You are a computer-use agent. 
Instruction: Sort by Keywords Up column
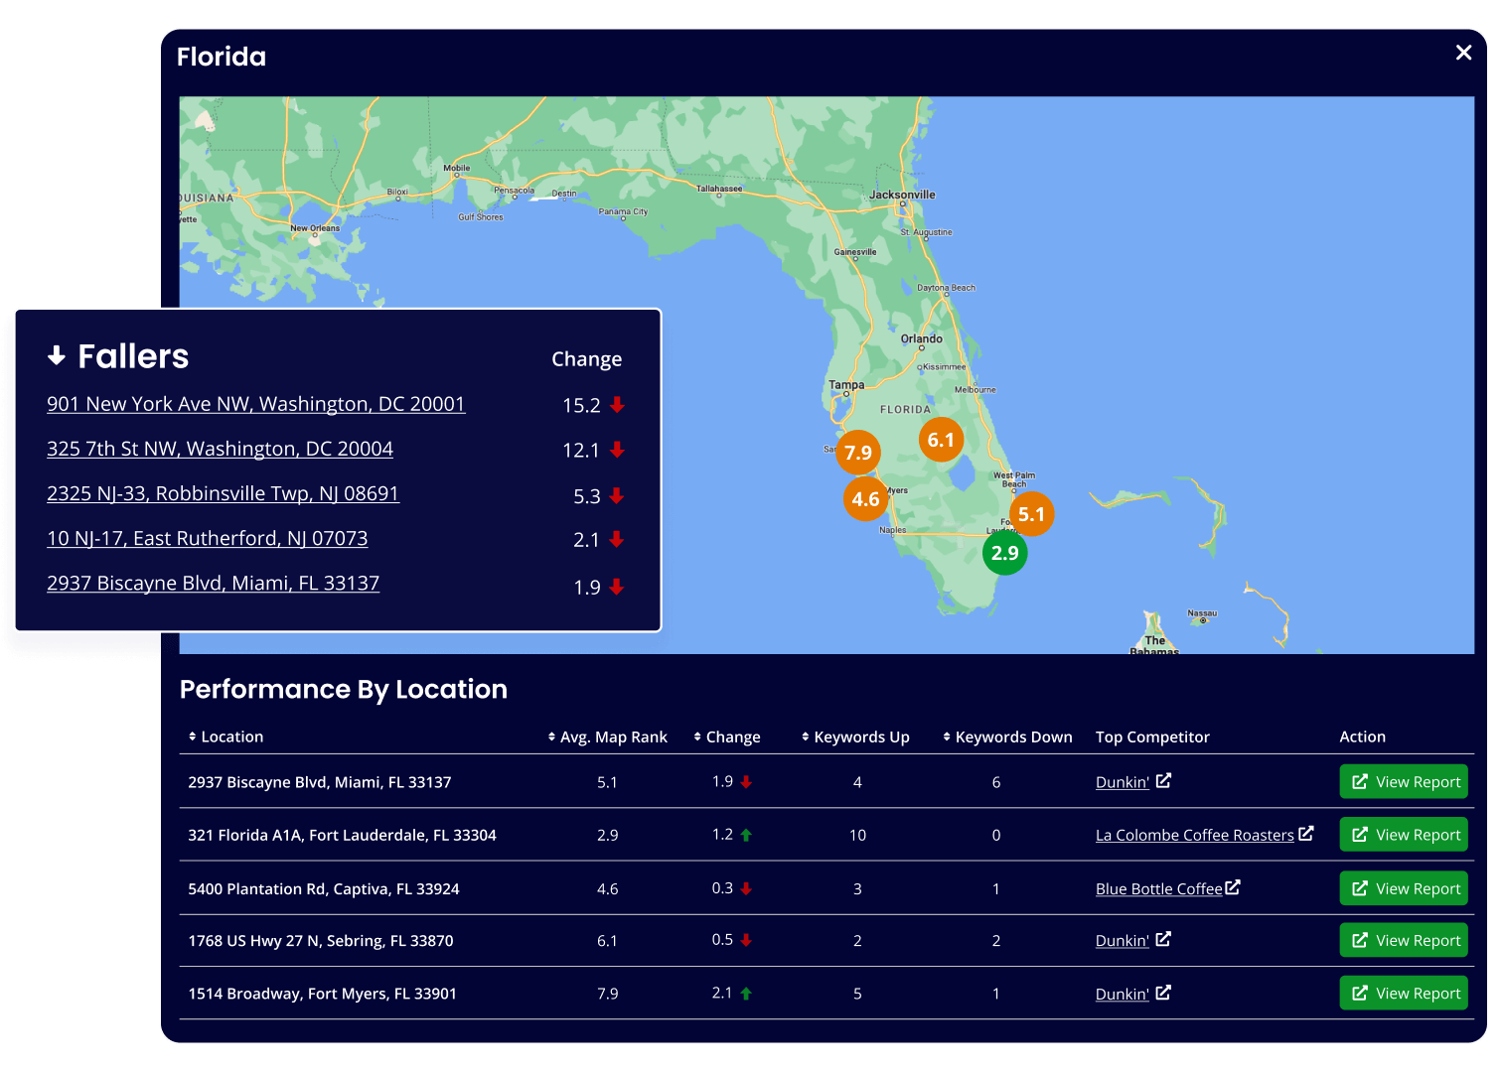click(x=855, y=737)
